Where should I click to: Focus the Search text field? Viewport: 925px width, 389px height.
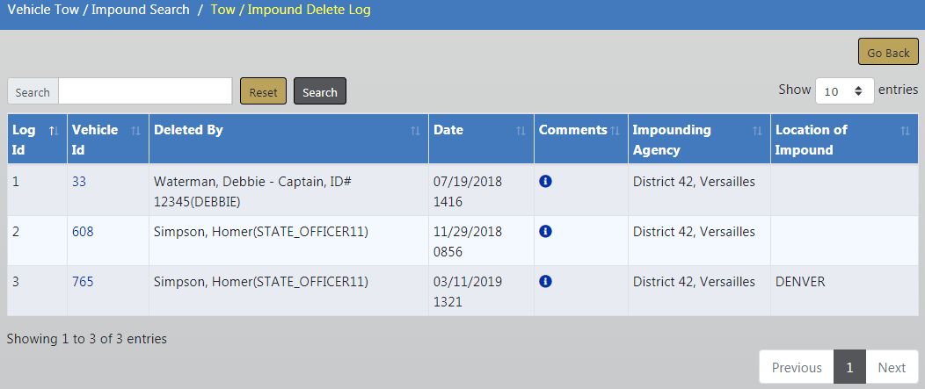tap(144, 92)
